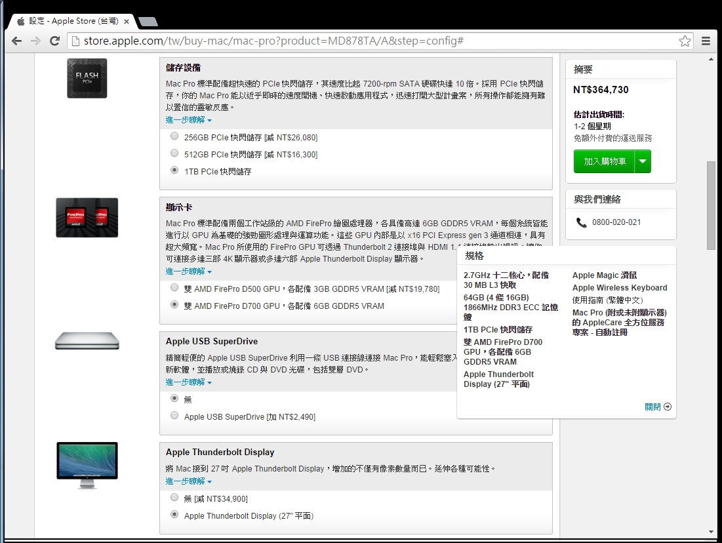The image size is (722, 543).
Task: Click the 加入購物車 green button
Action: pyautogui.click(x=604, y=161)
